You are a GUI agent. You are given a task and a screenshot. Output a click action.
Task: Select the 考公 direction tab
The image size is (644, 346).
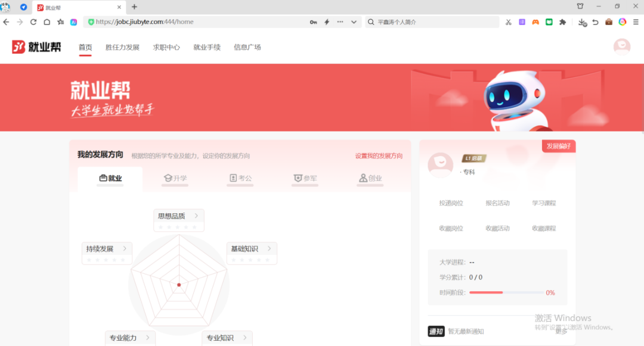(241, 178)
